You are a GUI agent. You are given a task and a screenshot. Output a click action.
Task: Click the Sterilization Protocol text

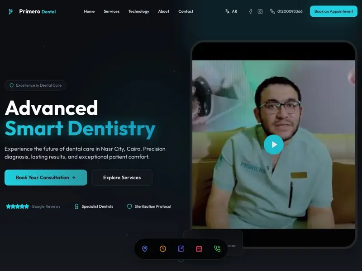153,206
